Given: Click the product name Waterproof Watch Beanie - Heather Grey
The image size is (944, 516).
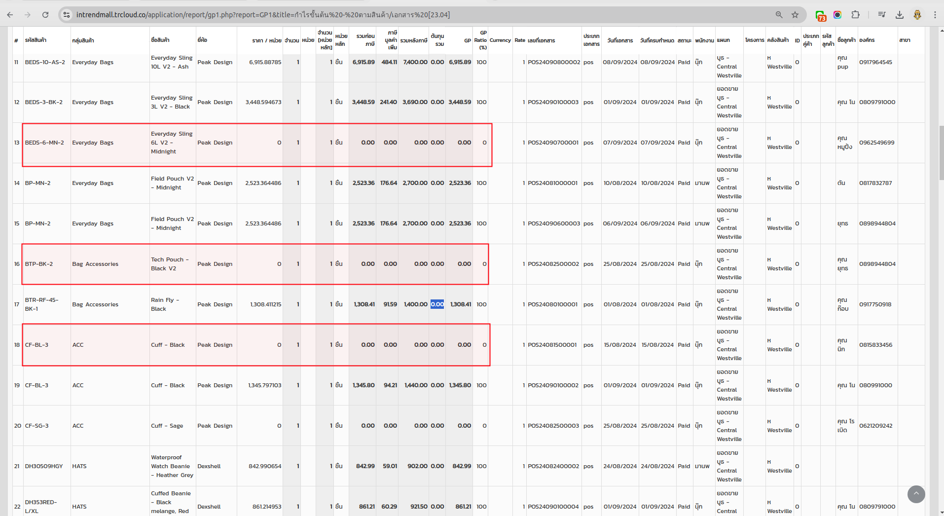Looking at the screenshot, I should [172, 466].
